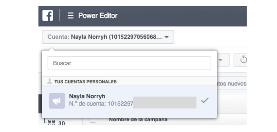Click the Power Editor title
This screenshot has width=277, height=132.
[x=98, y=16]
